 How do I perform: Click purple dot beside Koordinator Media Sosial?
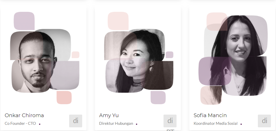[241, 124]
